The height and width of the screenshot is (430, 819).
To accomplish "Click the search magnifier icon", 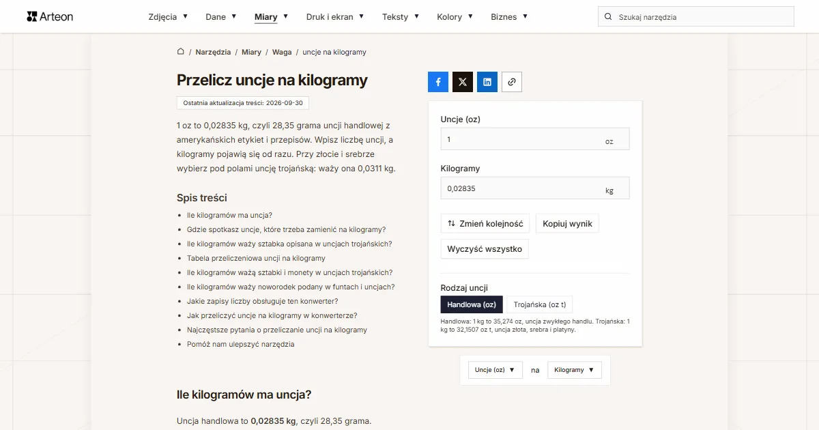I will [608, 17].
